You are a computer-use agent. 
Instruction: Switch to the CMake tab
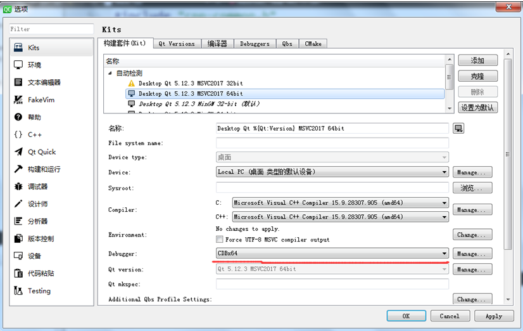[x=313, y=44]
